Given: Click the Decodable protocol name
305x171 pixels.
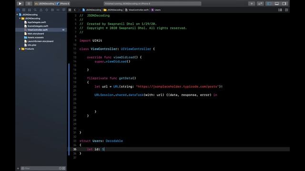Looking at the screenshot, I should (x=114, y=141).
